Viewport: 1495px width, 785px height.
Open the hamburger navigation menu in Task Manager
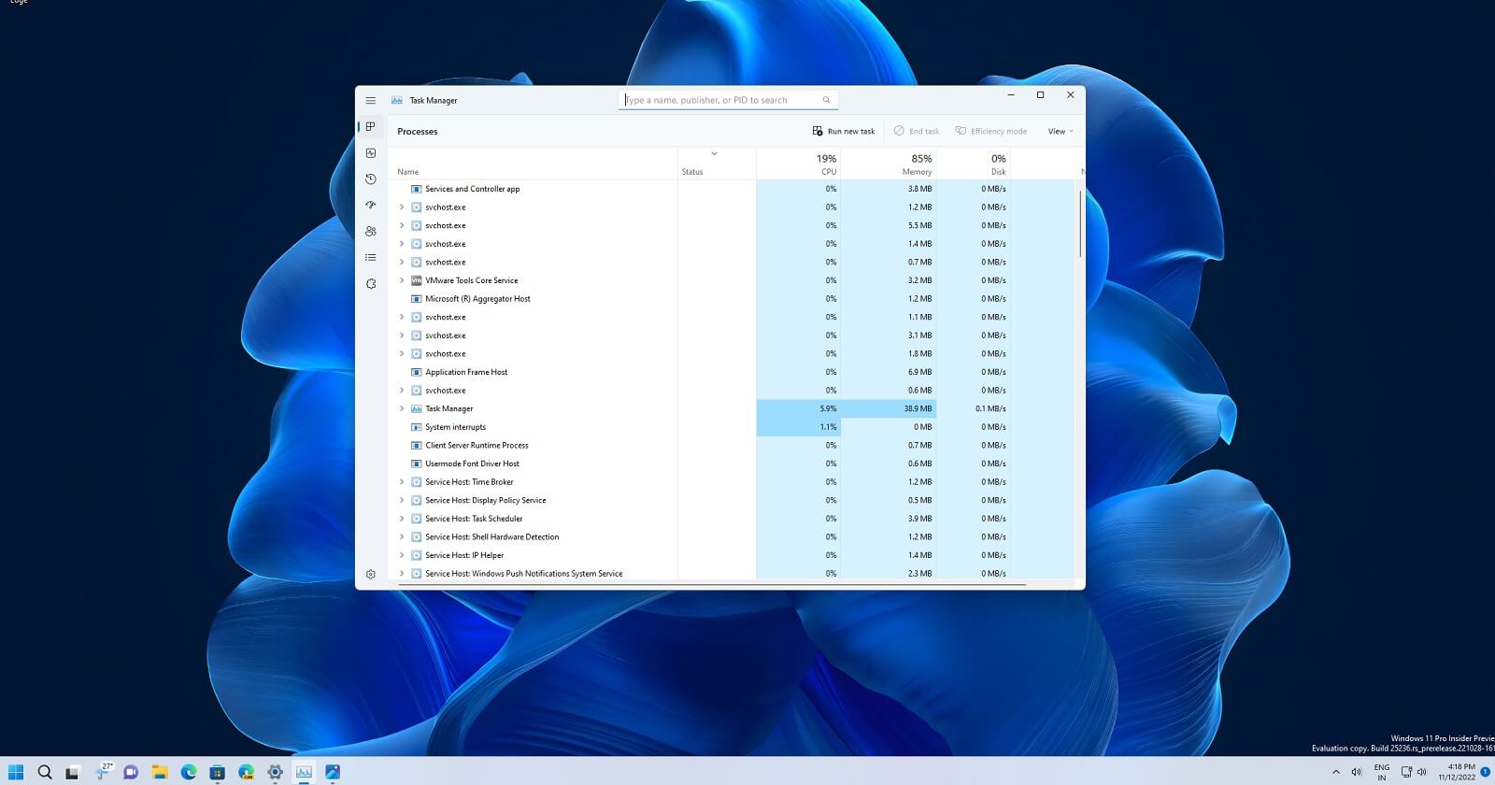(x=371, y=100)
